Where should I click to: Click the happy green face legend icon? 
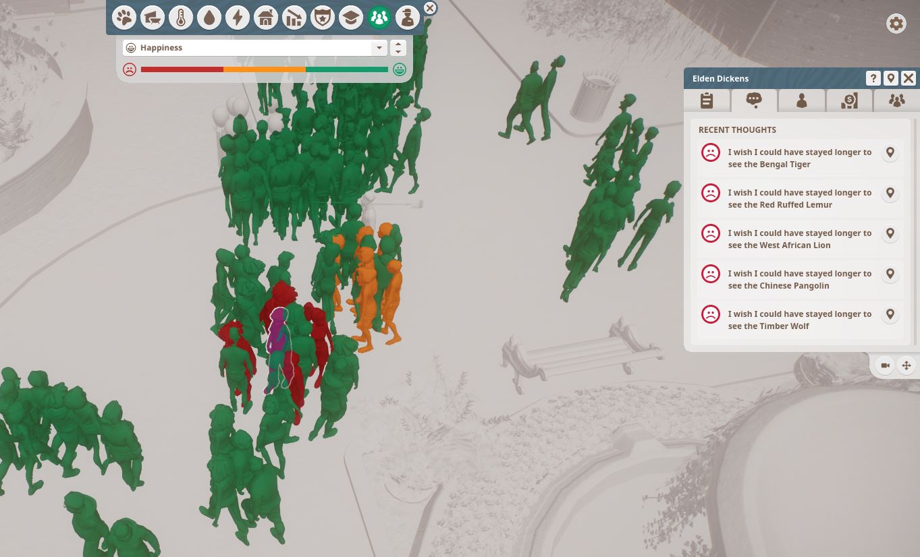(400, 69)
